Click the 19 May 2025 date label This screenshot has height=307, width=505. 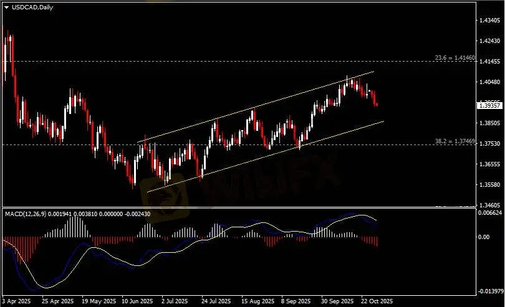point(99,301)
